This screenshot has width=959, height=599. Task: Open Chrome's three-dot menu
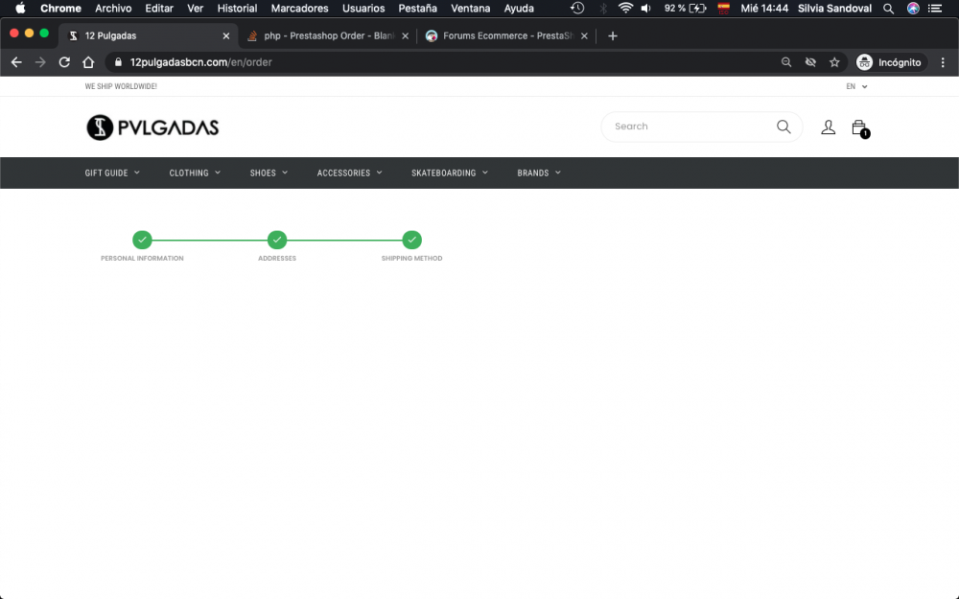point(943,62)
